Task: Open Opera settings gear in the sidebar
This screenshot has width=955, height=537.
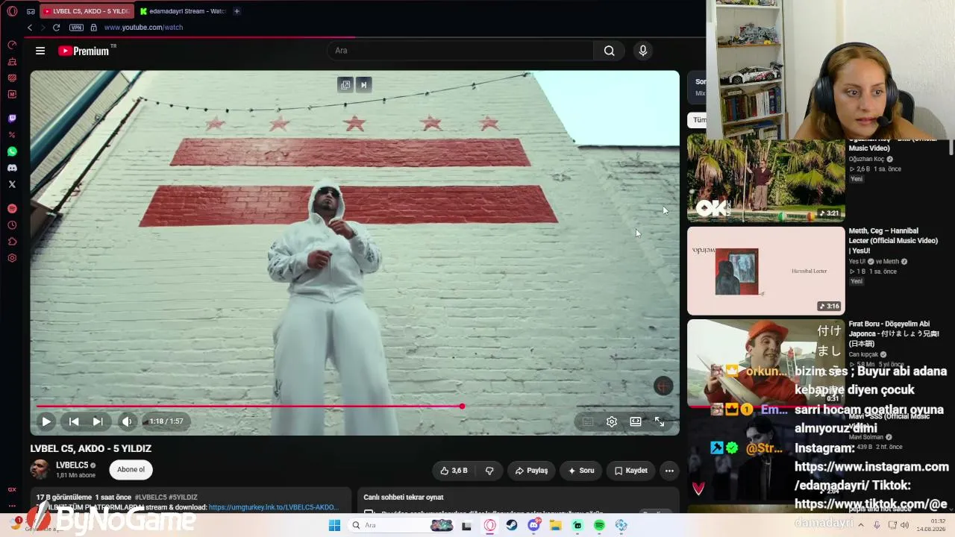Action: point(12,258)
